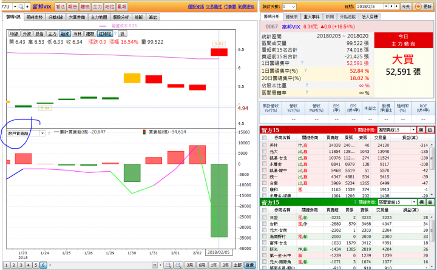The image size is (437, 270).
Task: Open the 個股資訊 link
Action: click(x=195, y=7)
